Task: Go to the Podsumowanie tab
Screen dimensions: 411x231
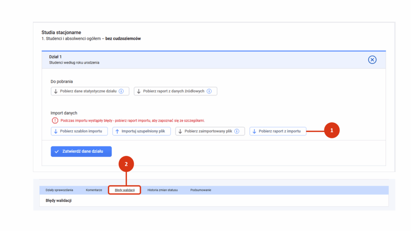Action: coord(201,190)
